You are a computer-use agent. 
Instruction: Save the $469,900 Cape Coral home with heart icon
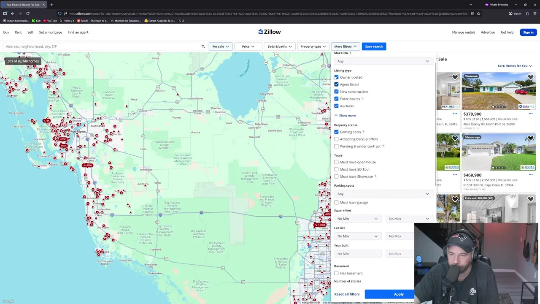tap(530, 138)
